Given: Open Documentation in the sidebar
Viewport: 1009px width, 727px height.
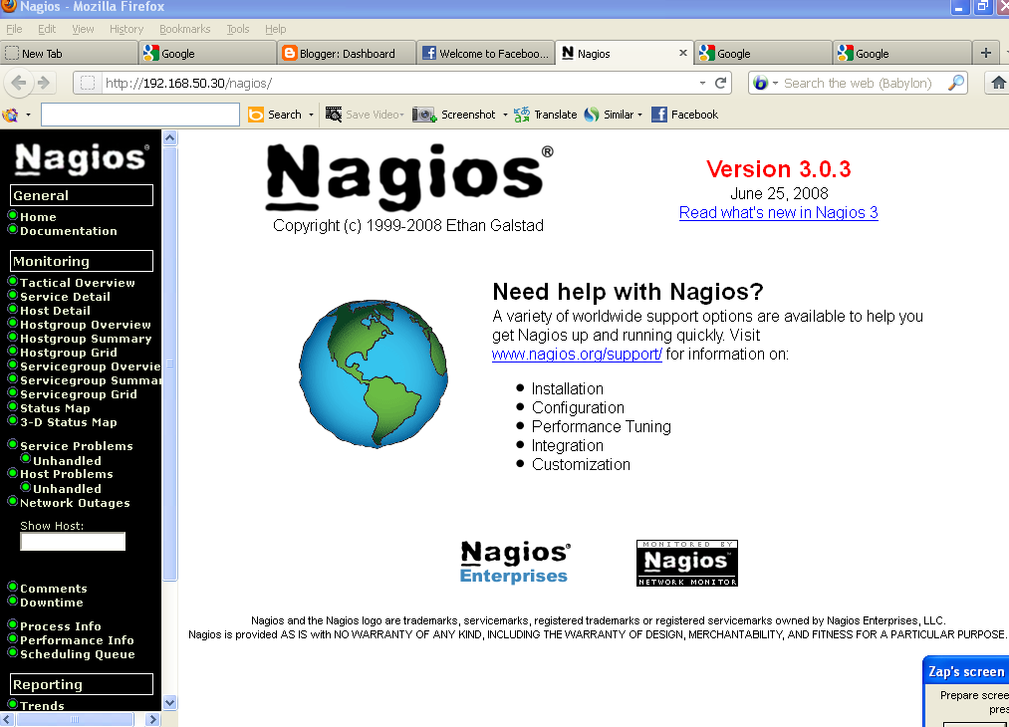Looking at the screenshot, I should click(68, 231).
